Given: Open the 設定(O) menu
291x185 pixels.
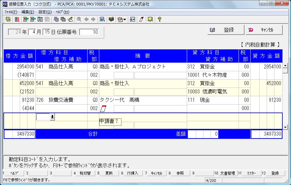Looking at the screenshot, I should tap(45, 12).
